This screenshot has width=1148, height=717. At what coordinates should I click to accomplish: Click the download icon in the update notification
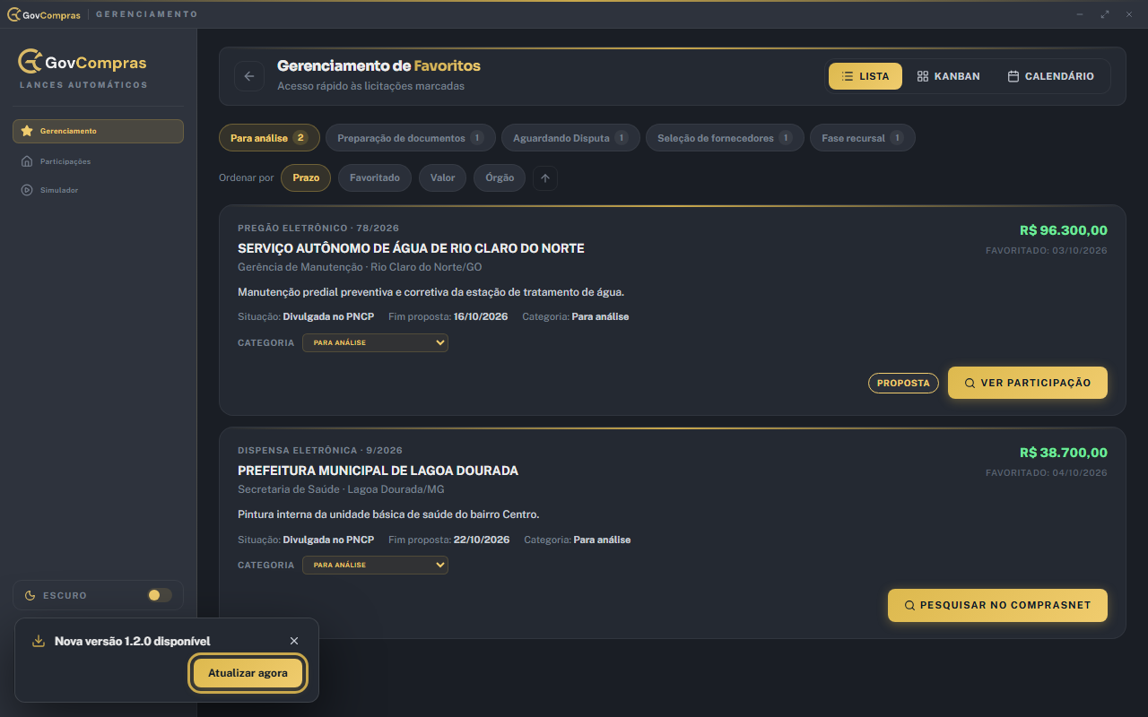(39, 641)
